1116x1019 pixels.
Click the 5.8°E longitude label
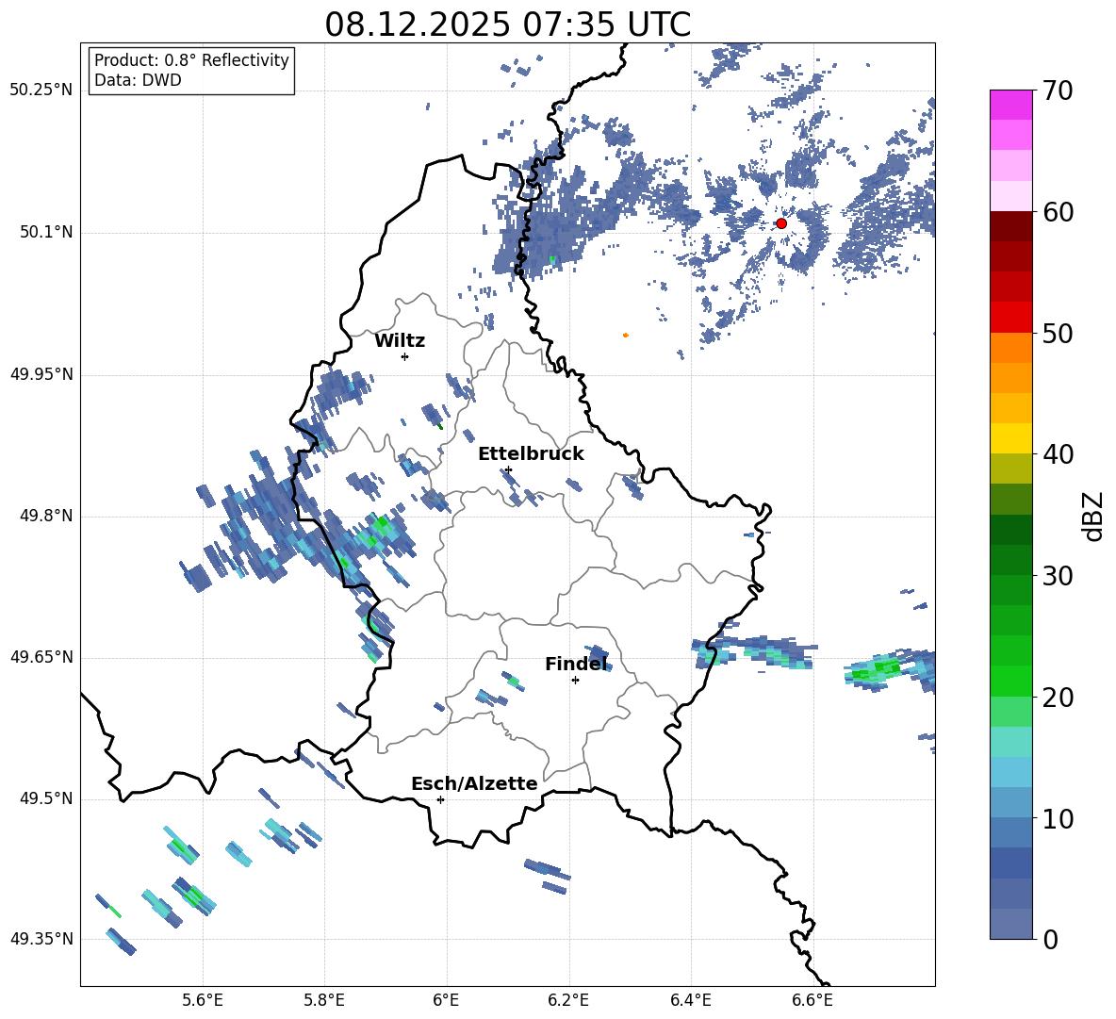pos(324,1000)
